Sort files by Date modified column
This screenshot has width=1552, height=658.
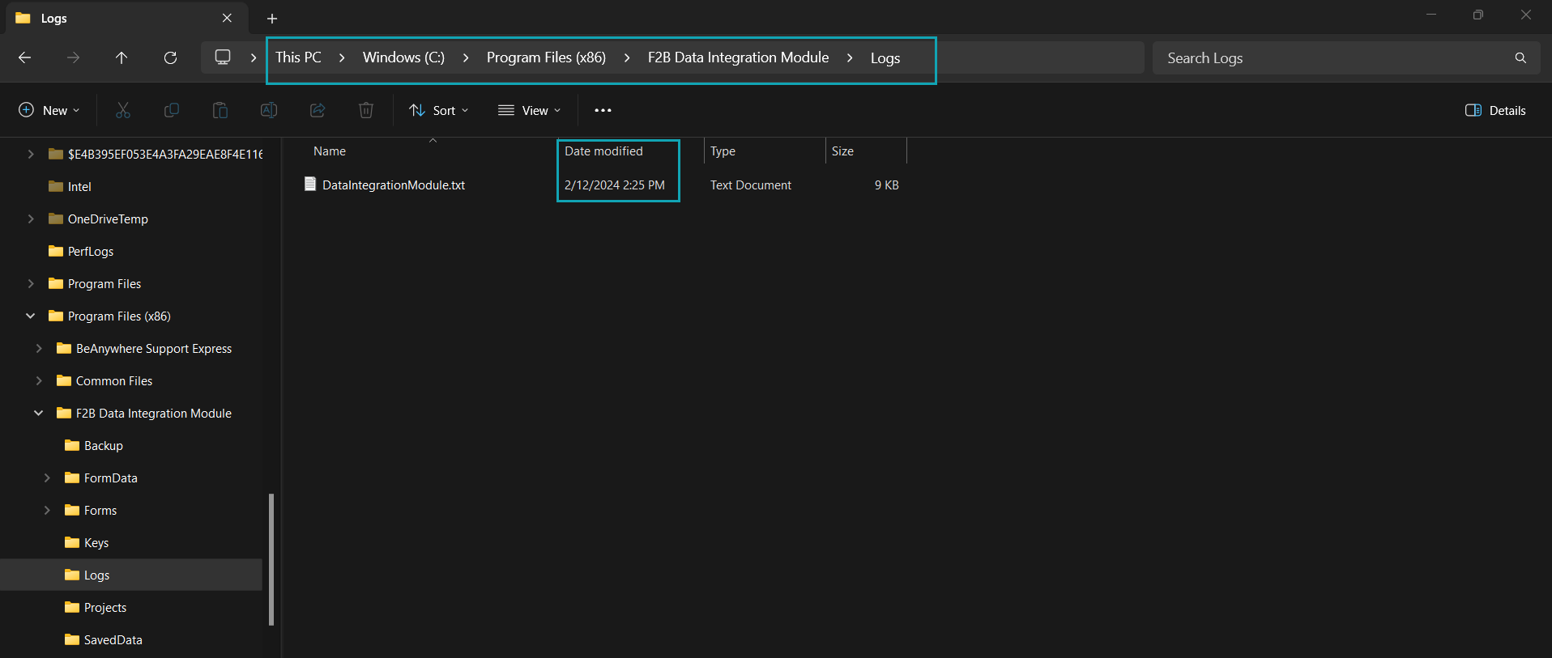603,151
